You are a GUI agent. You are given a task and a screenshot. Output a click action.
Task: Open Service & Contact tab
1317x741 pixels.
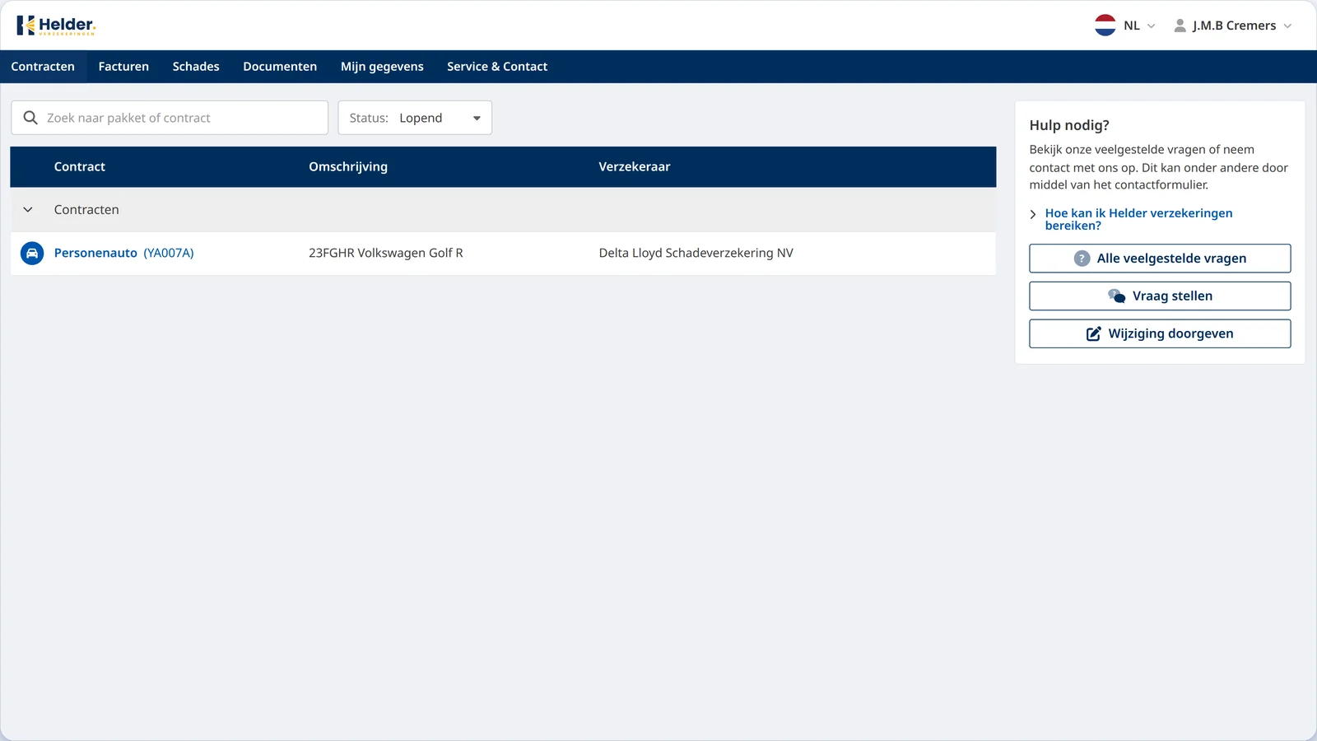497,67
